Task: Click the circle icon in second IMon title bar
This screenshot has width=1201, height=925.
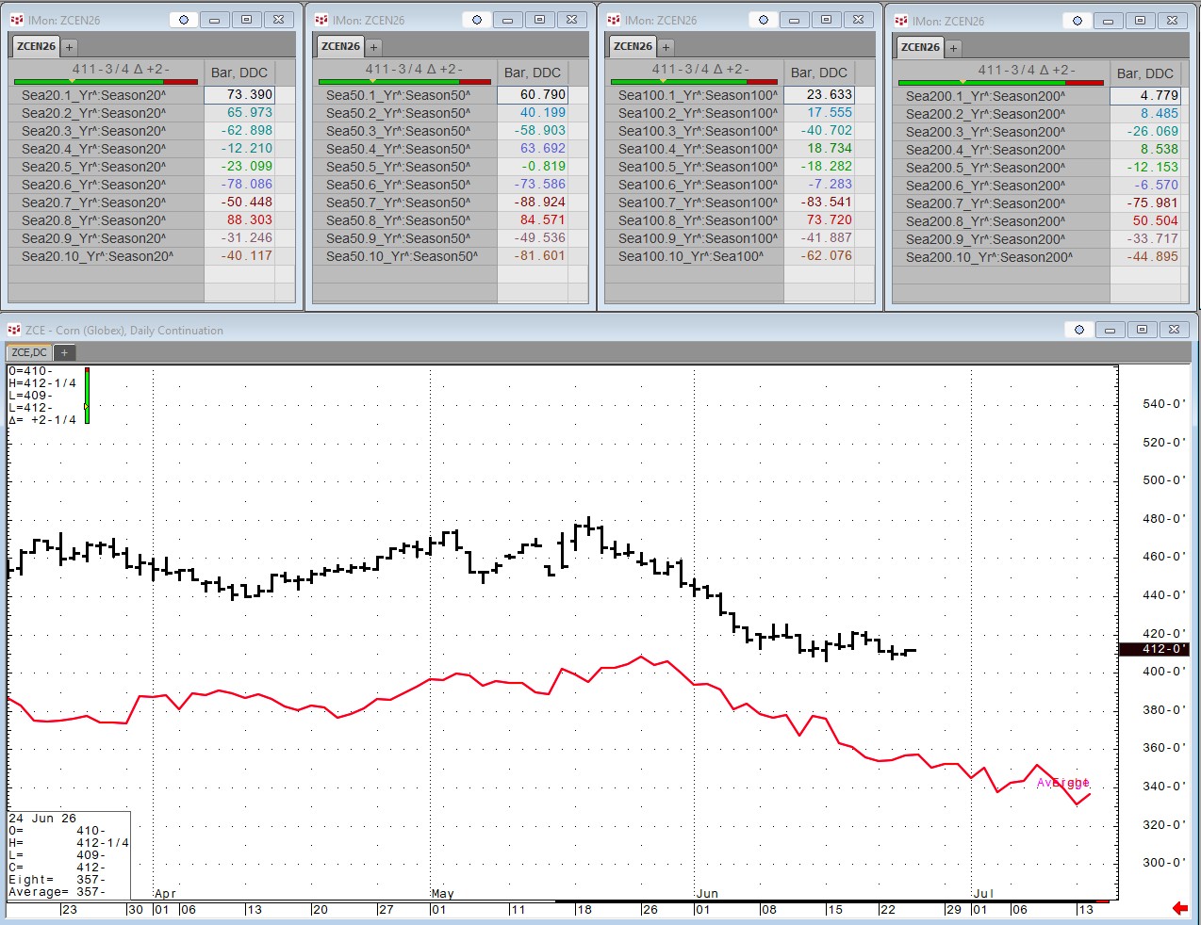Action: coord(477,20)
